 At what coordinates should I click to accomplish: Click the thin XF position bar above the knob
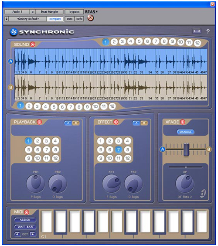pos(186,167)
